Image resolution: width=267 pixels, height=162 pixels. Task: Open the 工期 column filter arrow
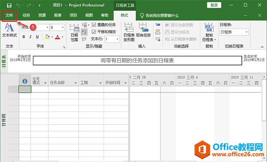point(101,83)
